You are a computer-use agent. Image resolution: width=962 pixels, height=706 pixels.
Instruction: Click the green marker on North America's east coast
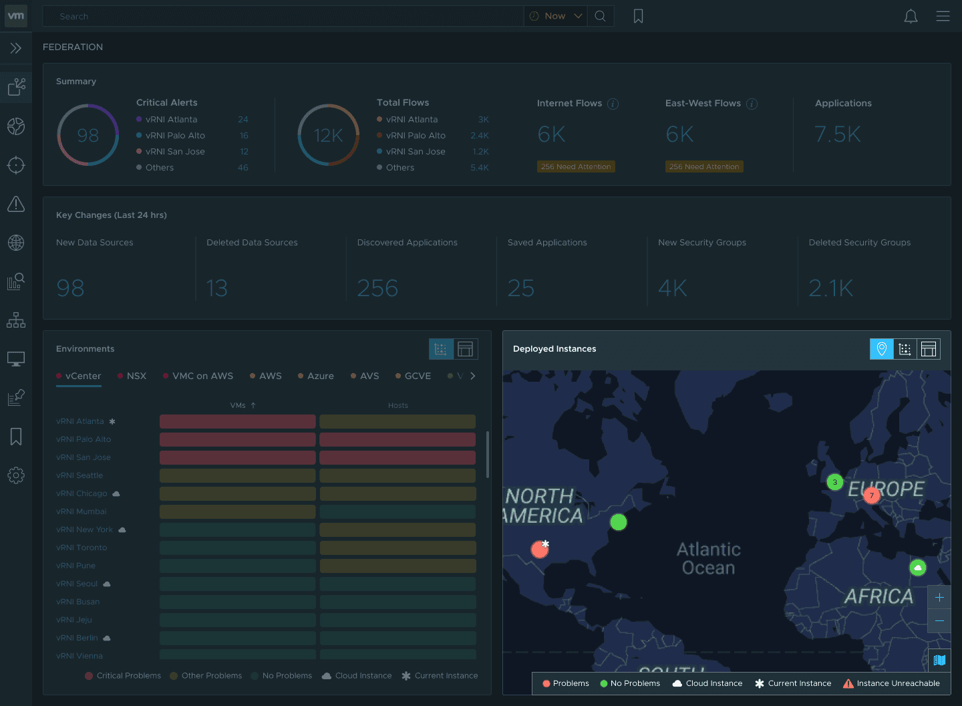click(619, 522)
